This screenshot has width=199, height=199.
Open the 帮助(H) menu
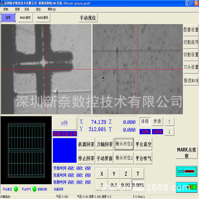click(x=52, y=9)
